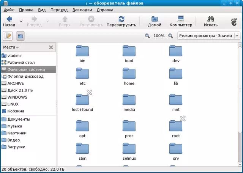Click the vertical scrollbar down arrow
This screenshot has height=173, width=243.
[x=240, y=164]
